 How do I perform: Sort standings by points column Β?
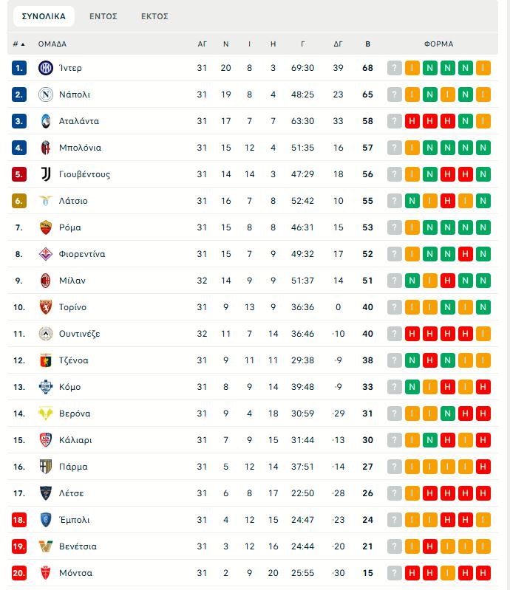[368, 44]
